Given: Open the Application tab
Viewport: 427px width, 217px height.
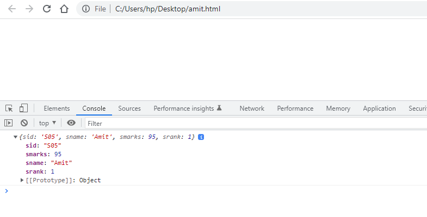Looking at the screenshot, I should [379, 108].
